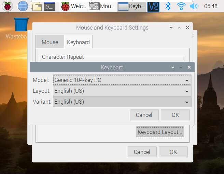Viewport: 224px width, 174px height.
Task: Confirm the Keyboard layout dialog with OK
Action: pos(175,115)
